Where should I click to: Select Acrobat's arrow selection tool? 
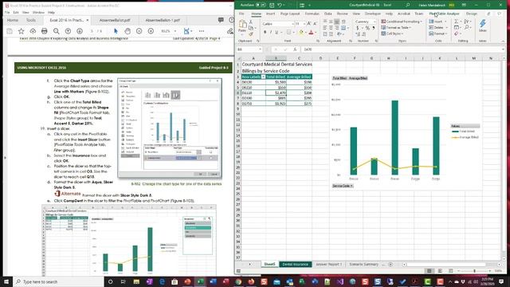point(116,31)
